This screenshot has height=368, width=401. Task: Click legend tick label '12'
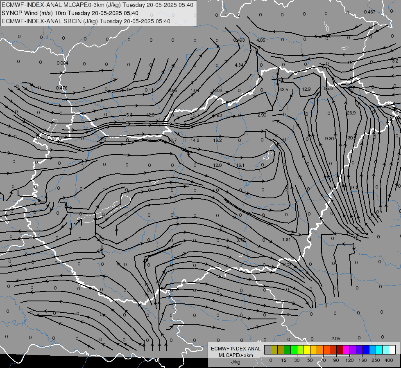283,360
